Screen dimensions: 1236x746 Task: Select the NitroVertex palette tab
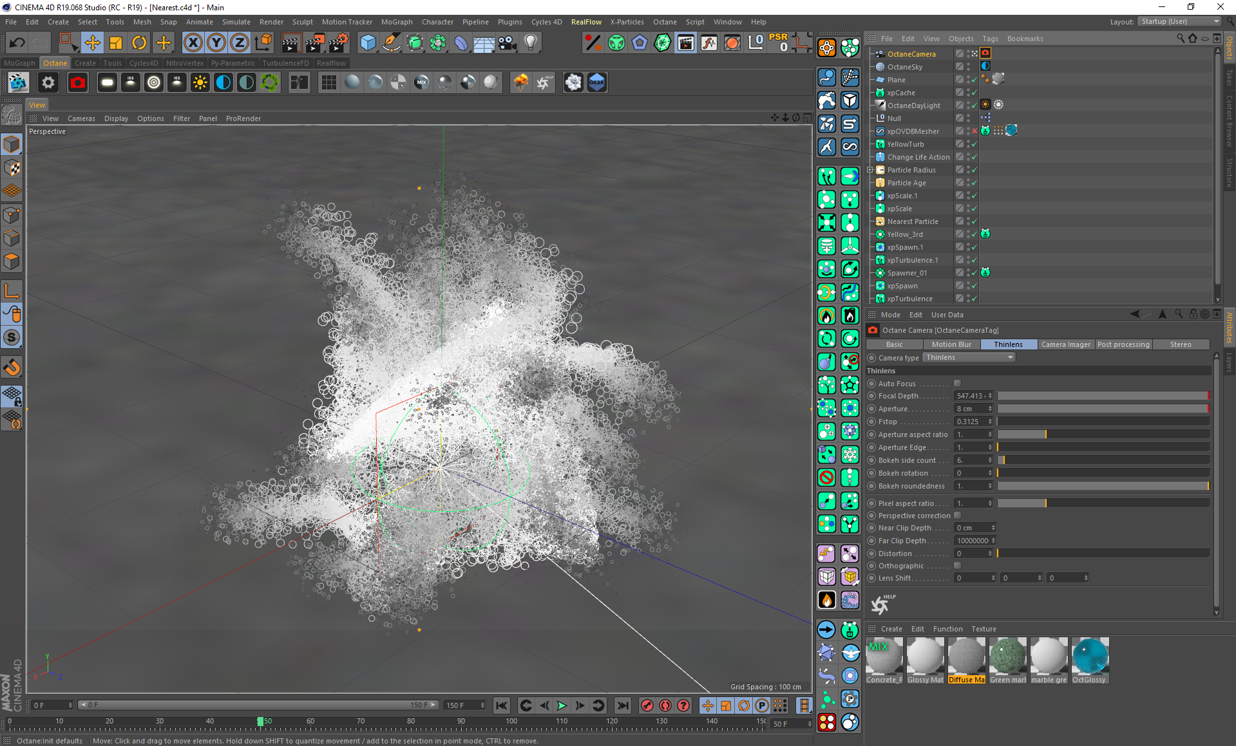click(x=185, y=63)
